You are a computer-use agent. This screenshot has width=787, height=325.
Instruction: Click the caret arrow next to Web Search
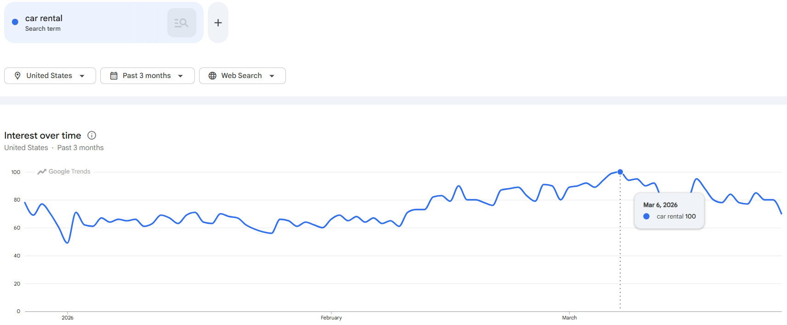(x=272, y=76)
